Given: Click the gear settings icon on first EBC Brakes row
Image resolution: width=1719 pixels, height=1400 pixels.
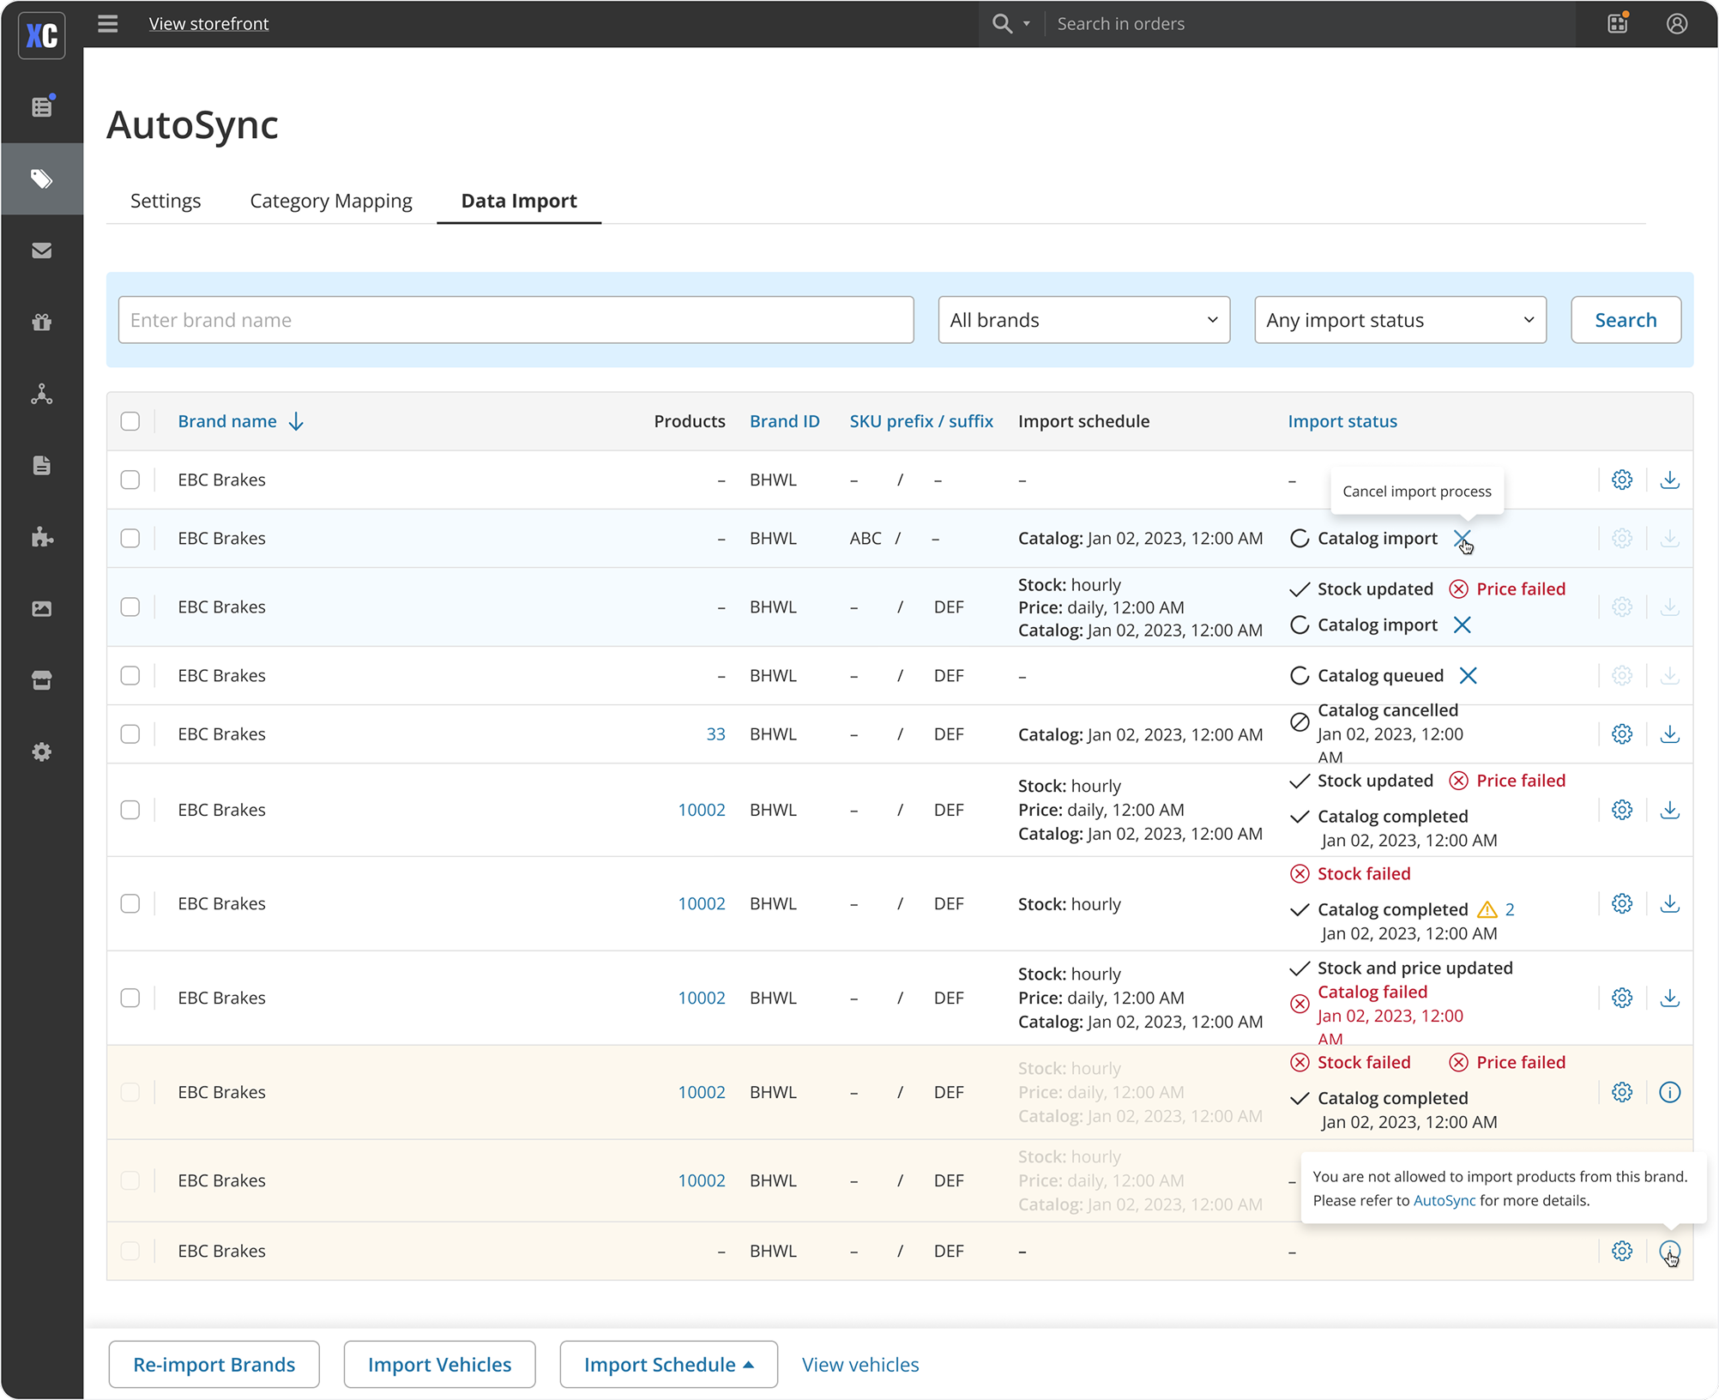Looking at the screenshot, I should (x=1621, y=480).
